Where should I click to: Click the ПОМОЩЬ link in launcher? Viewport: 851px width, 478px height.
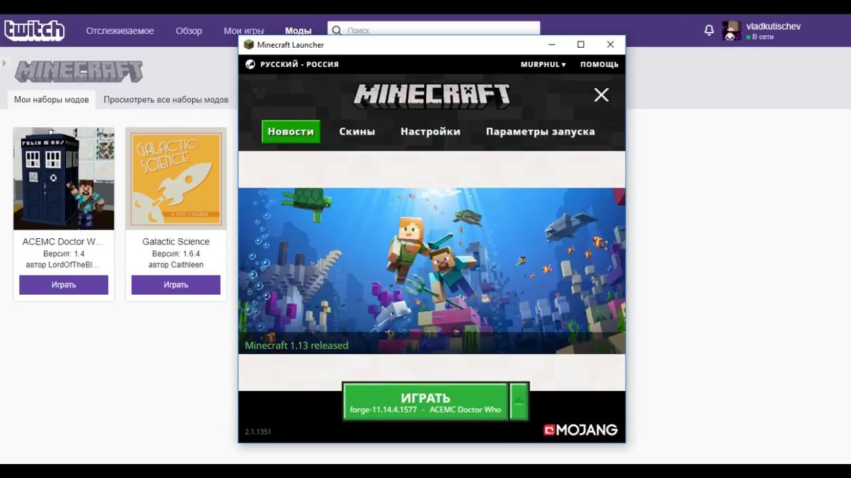tap(599, 64)
